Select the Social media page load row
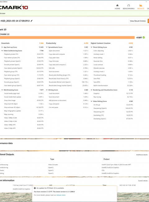149x202 pixels. coord(24,94)
